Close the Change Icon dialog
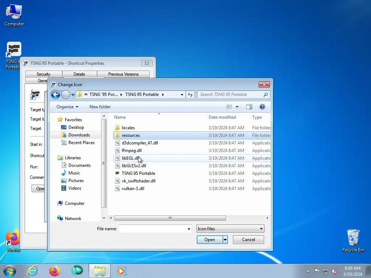This screenshot has width=371, height=278. coord(264,84)
